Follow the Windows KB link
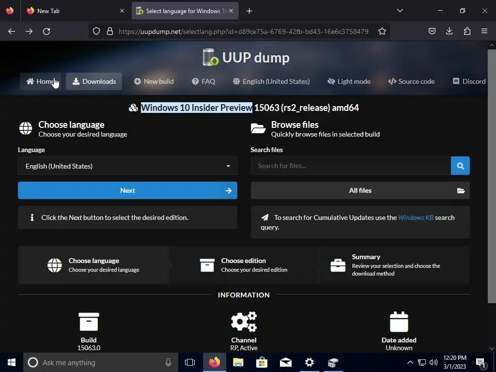 point(416,217)
